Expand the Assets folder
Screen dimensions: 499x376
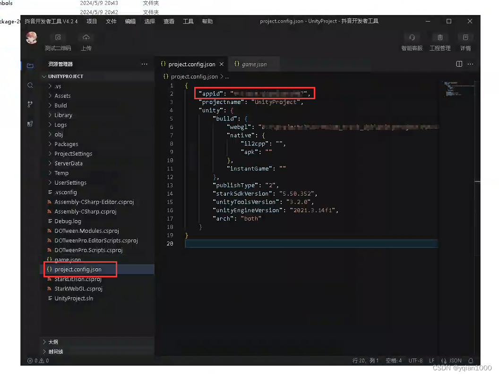pyautogui.click(x=97, y=96)
